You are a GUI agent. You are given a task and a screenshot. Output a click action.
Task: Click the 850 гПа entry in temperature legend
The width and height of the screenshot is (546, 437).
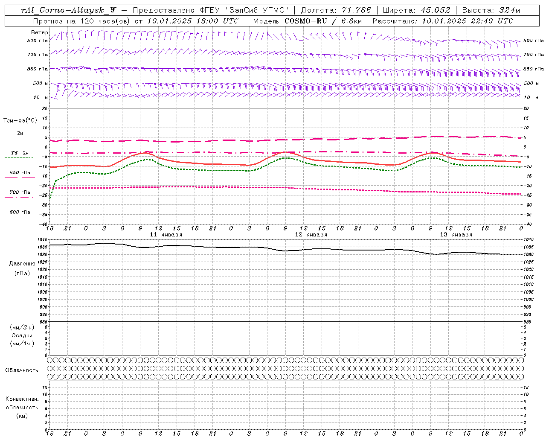[20, 173]
